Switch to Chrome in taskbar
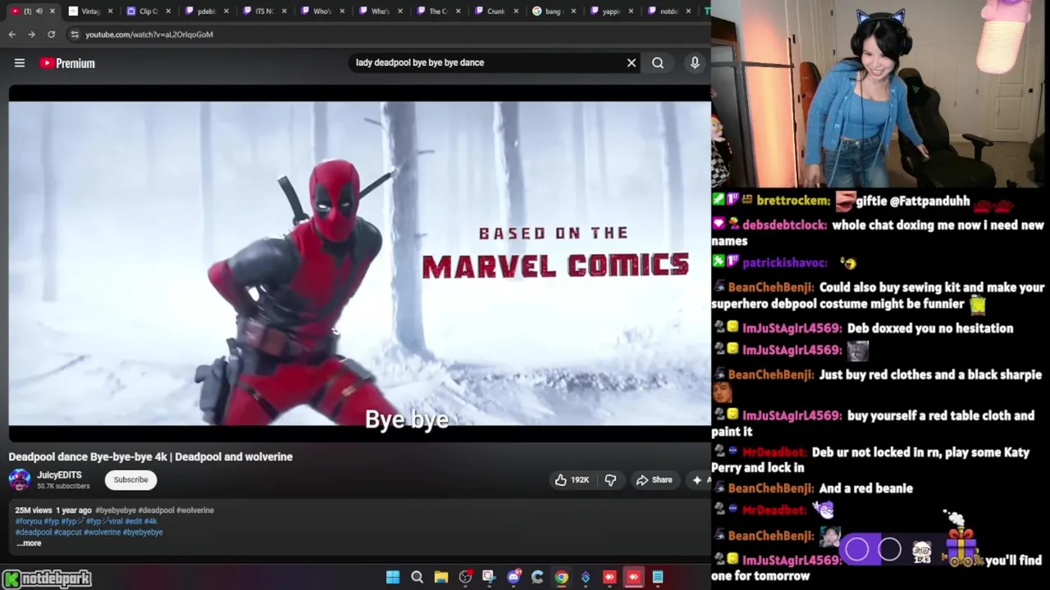1050x590 pixels. pyautogui.click(x=561, y=577)
